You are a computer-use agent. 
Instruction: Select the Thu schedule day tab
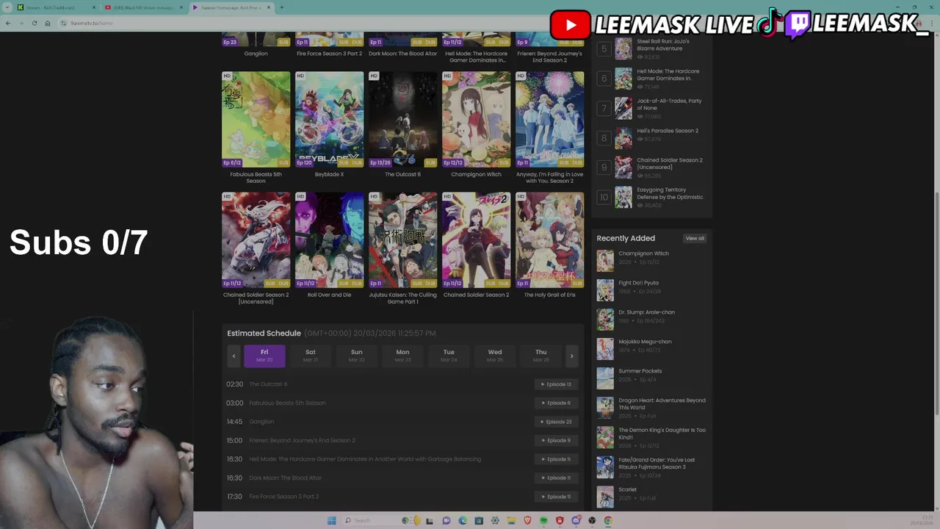[541, 356]
